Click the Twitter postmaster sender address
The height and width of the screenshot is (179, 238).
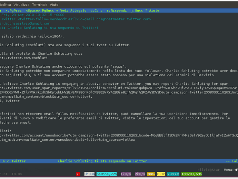[x=76, y=19]
